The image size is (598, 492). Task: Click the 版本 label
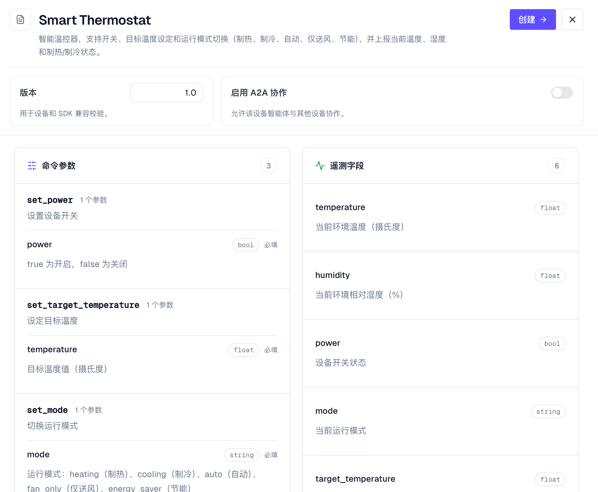pos(28,93)
